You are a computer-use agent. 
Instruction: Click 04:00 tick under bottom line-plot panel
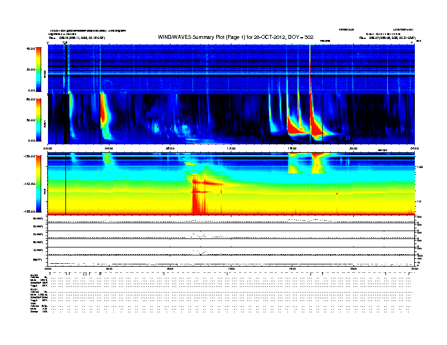(109, 268)
